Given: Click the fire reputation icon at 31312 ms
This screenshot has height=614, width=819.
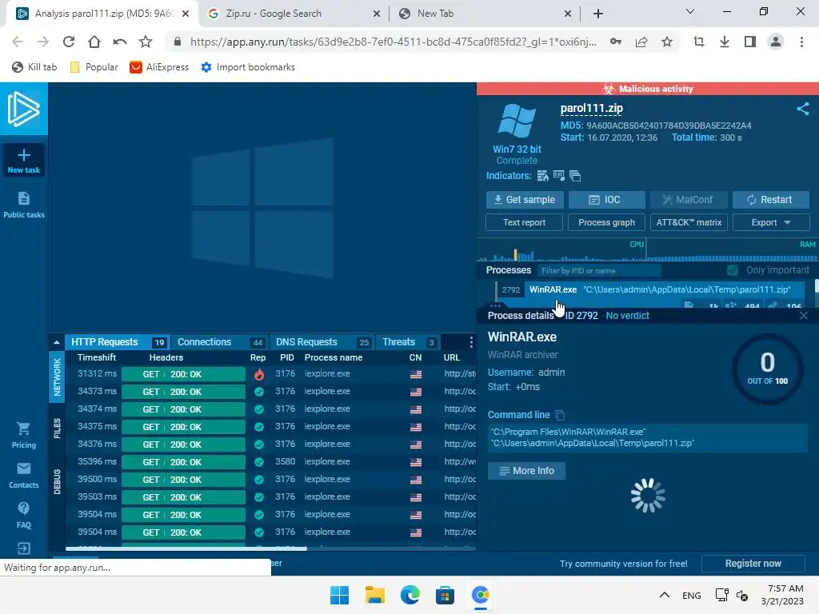Looking at the screenshot, I should [258, 374].
